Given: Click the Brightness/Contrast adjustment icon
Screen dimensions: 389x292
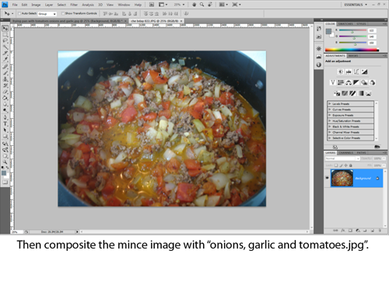Looking at the screenshot, I should pyautogui.click(x=341, y=71).
